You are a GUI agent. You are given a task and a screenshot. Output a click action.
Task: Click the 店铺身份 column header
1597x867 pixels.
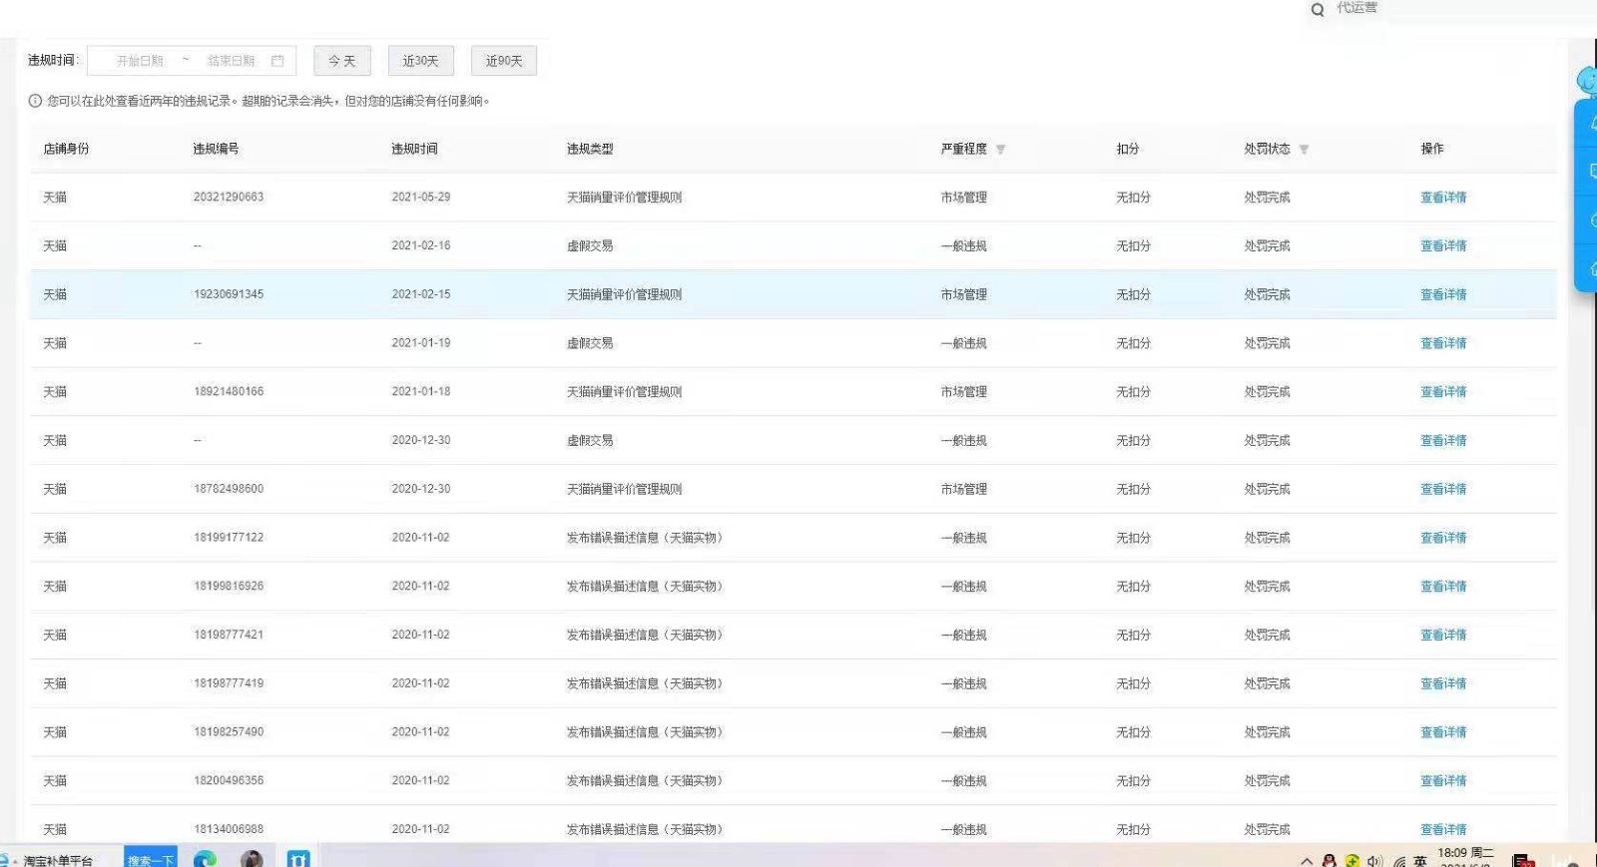(66, 149)
